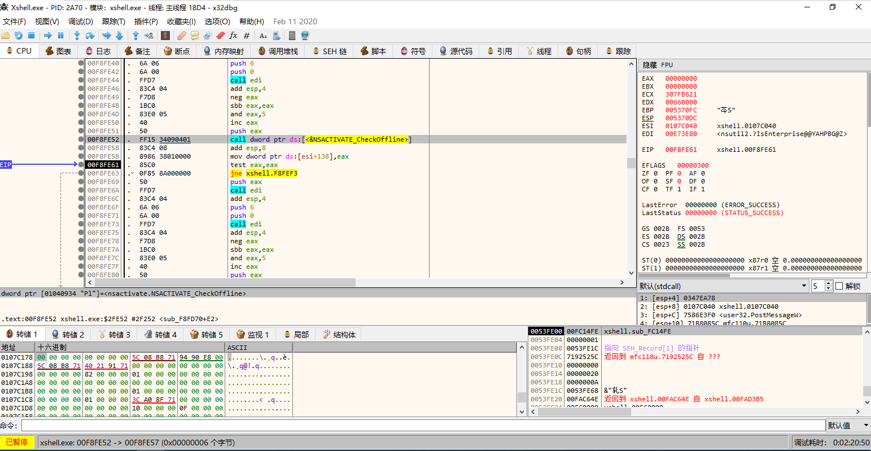
Task: Click the 隐藏 FPU button
Action: coord(658,65)
